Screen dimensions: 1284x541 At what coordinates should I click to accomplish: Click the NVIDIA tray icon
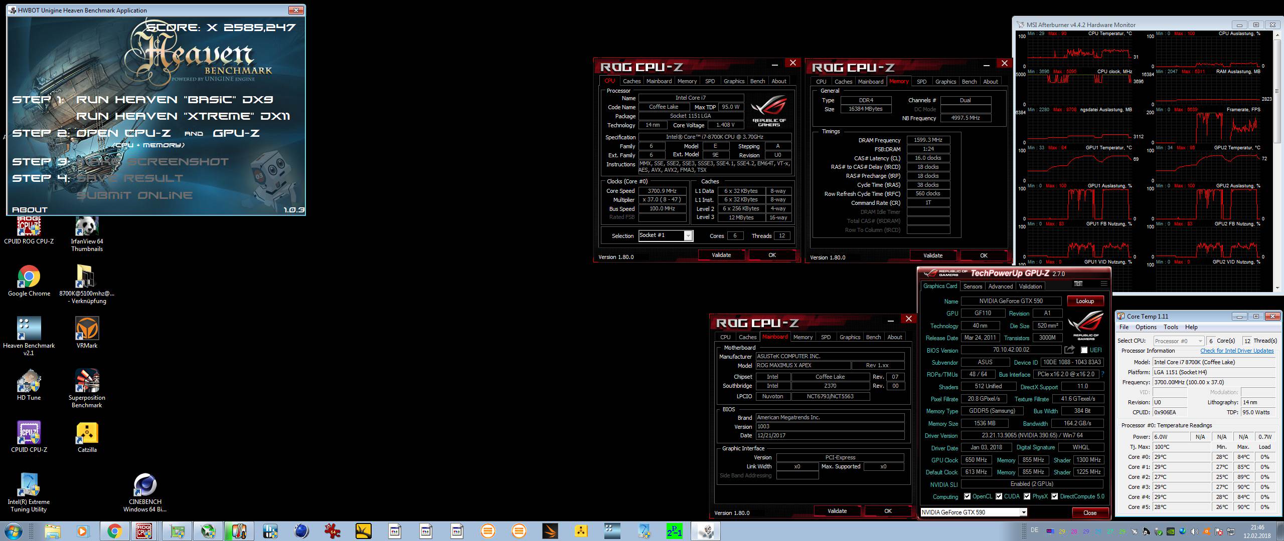1170,531
